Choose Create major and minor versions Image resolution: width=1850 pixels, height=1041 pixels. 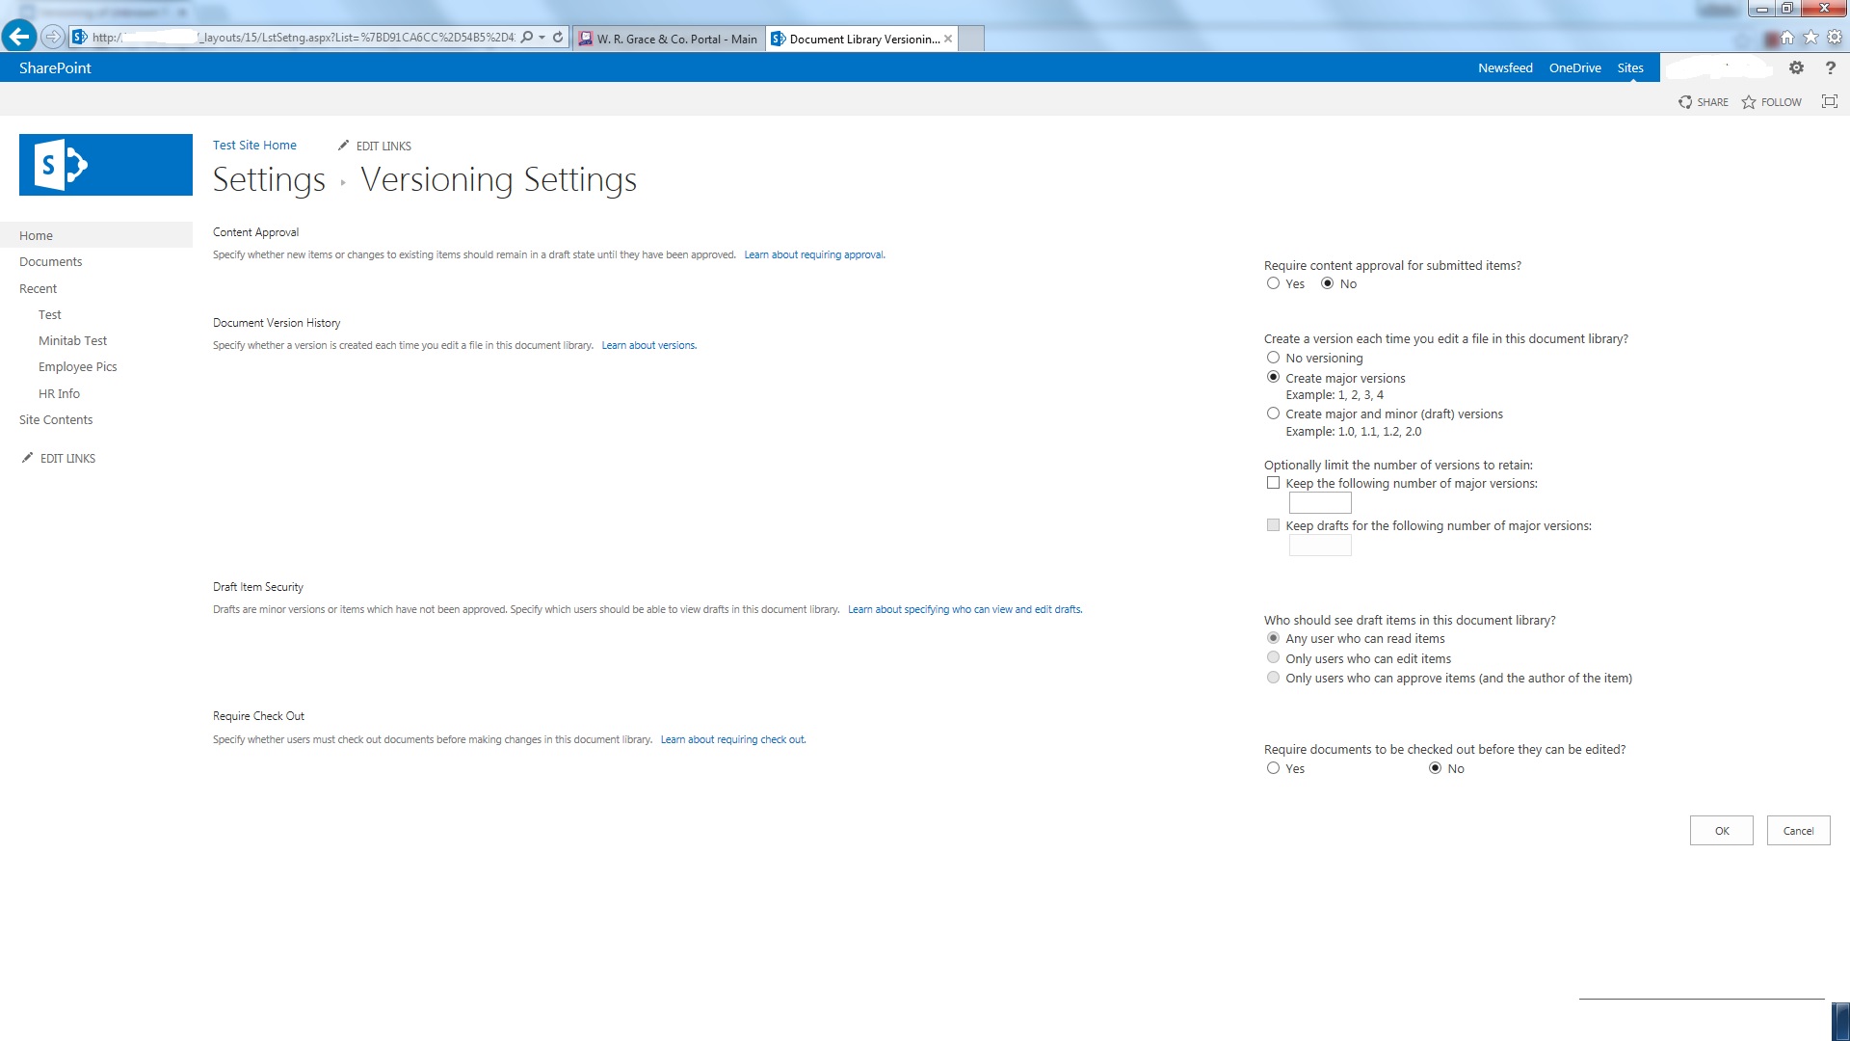click(x=1274, y=414)
